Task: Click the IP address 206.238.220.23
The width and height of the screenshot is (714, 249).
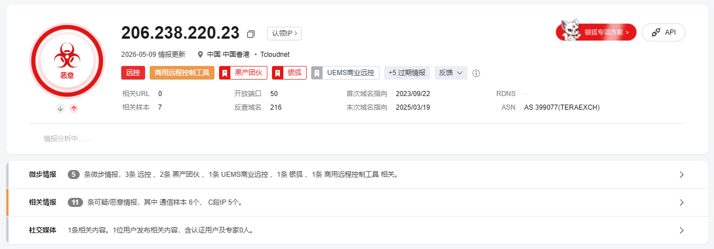Action: point(180,33)
